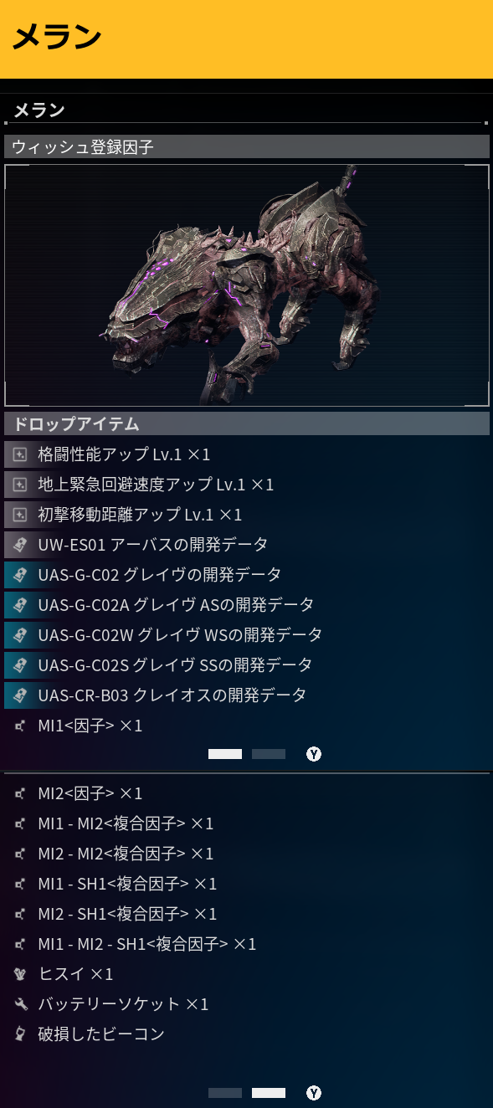The height and width of the screenshot is (1108, 493).
Task: Click the MI1<因子> factor icon
Action: pos(20,726)
